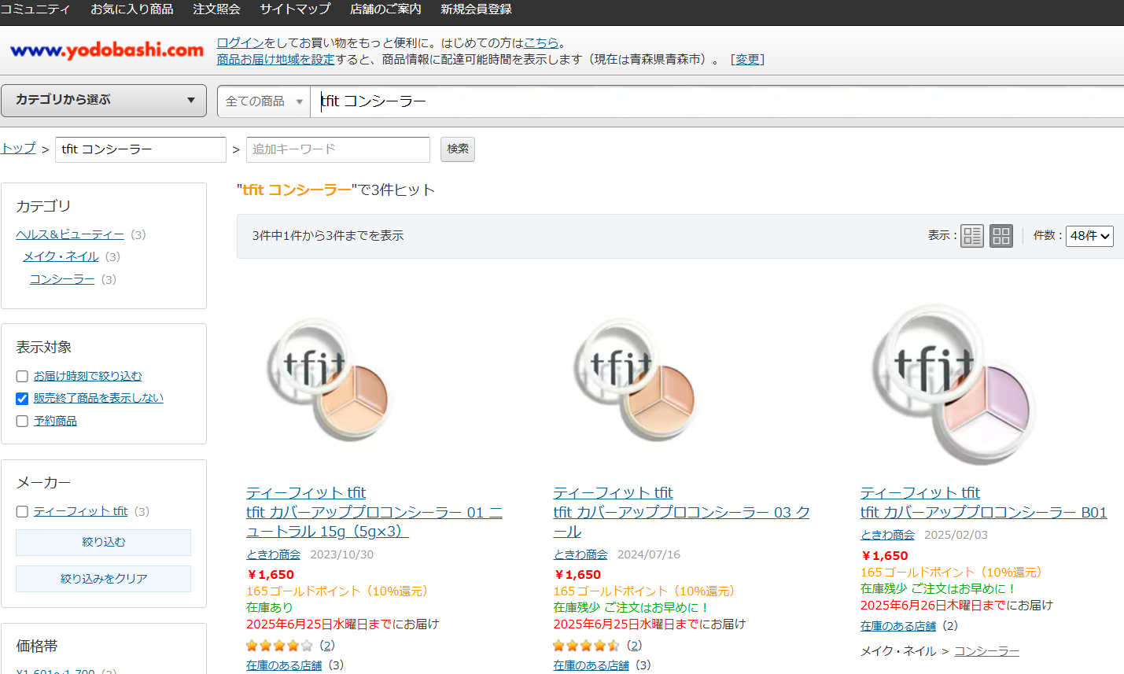Click the yodobashi.com logo
This screenshot has width=1124, height=674.
[x=106, y=50]
